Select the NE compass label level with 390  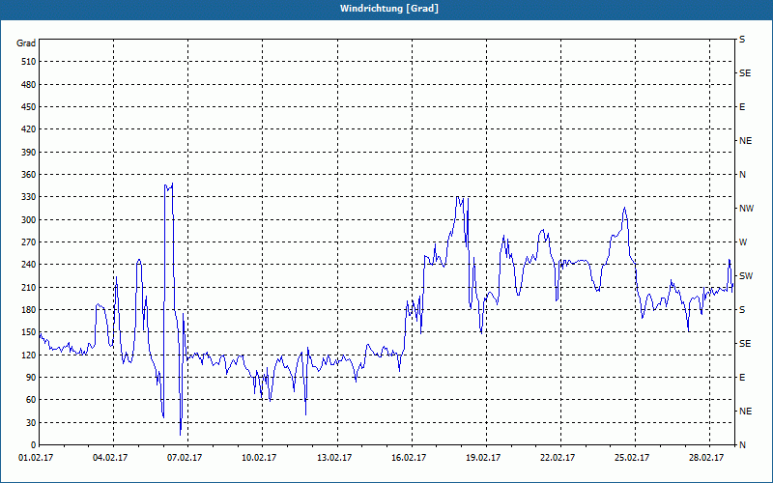pyautogui.click(x=745, y=141)
